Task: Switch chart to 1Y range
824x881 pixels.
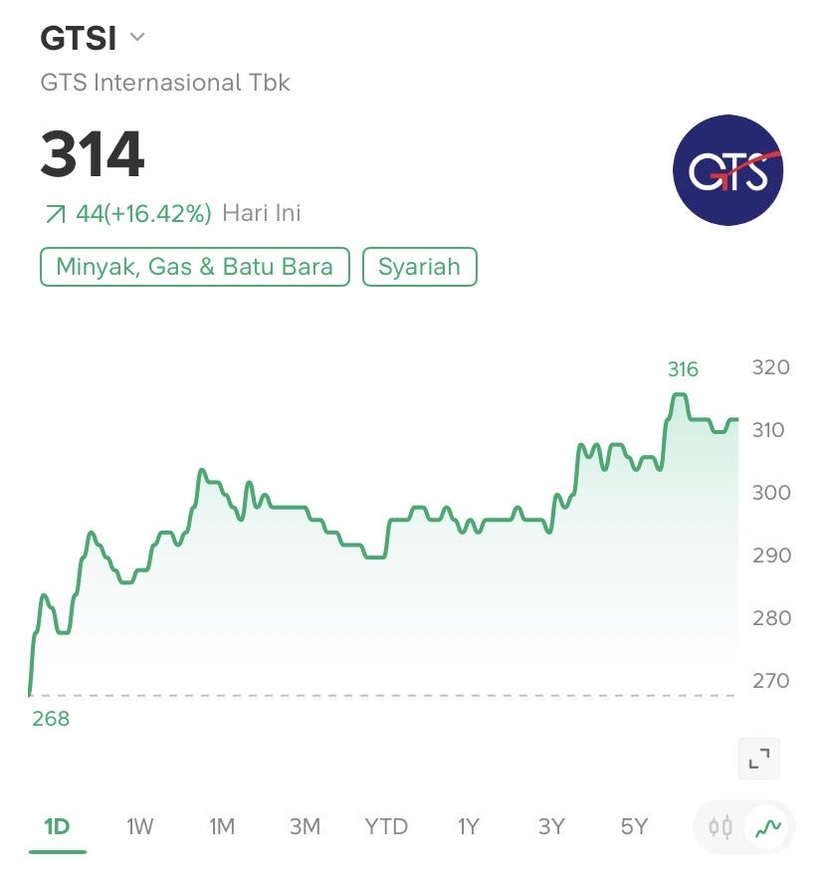Action: click(x=469, y=826)
